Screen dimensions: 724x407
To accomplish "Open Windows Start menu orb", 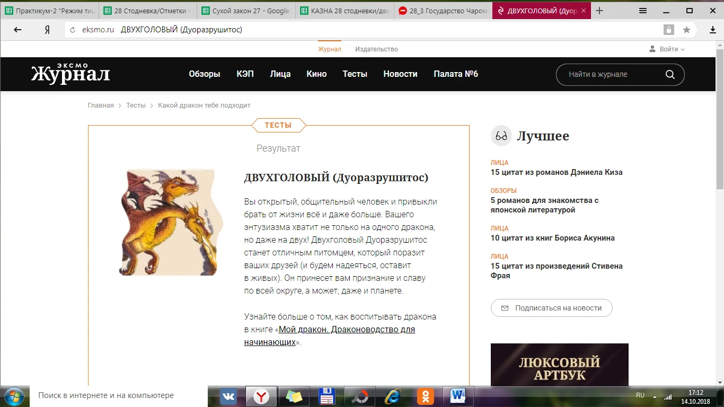I will pos(14,395).
